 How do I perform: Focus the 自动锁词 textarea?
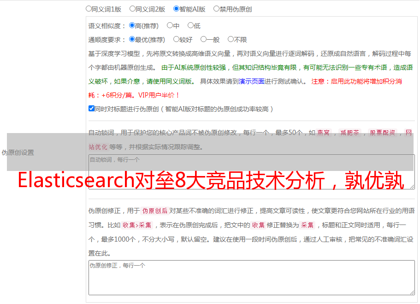(252, 172)
